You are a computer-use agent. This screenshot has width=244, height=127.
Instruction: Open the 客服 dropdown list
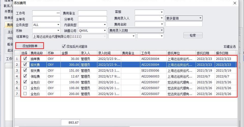coord(162,12)
